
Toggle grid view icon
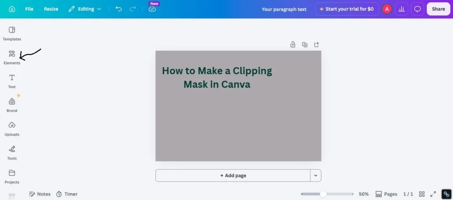click(422, 194)
